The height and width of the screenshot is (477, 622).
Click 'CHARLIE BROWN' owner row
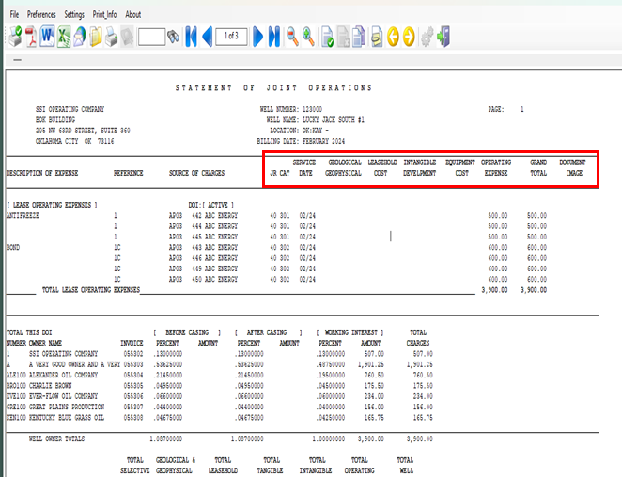pos(50,386)
